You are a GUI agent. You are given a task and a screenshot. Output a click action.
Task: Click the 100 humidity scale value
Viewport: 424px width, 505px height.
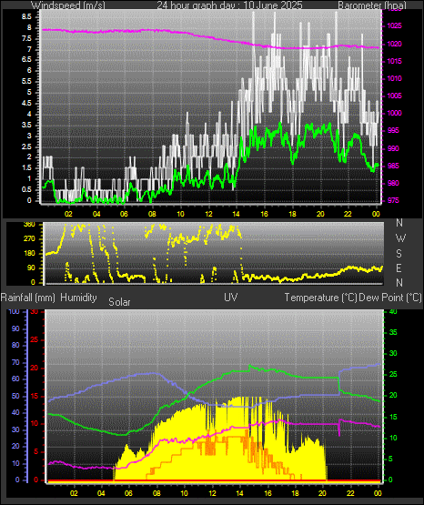click(15, 311)
